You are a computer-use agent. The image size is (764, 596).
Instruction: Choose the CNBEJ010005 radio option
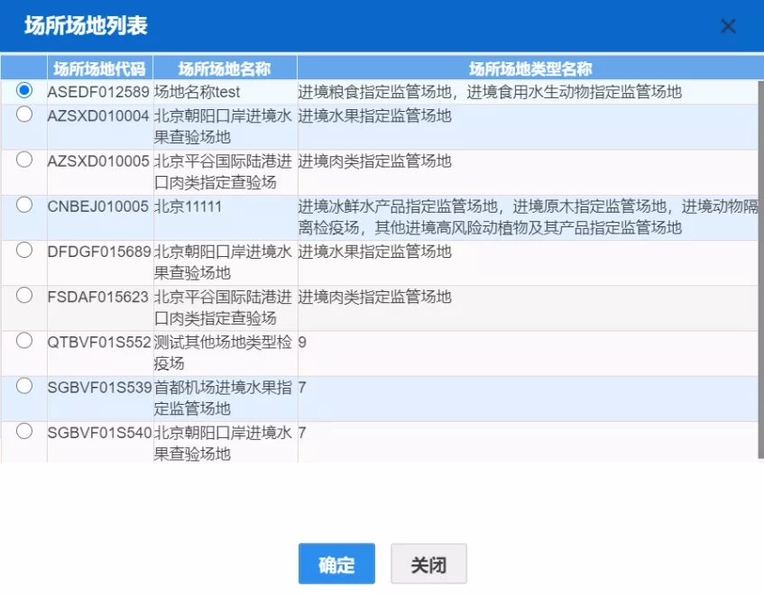(23, 205)
